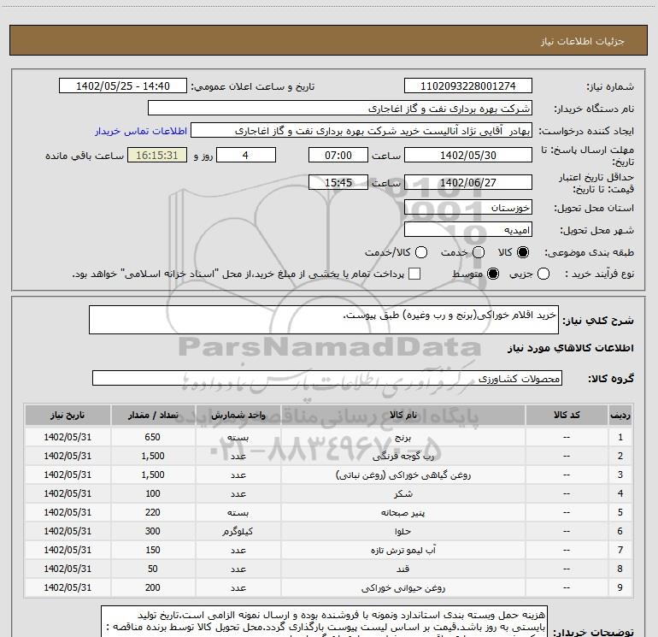Click the goods group field محصولات کشاورزی
Viewport: 658px width, 637px height.
[327, 378]
